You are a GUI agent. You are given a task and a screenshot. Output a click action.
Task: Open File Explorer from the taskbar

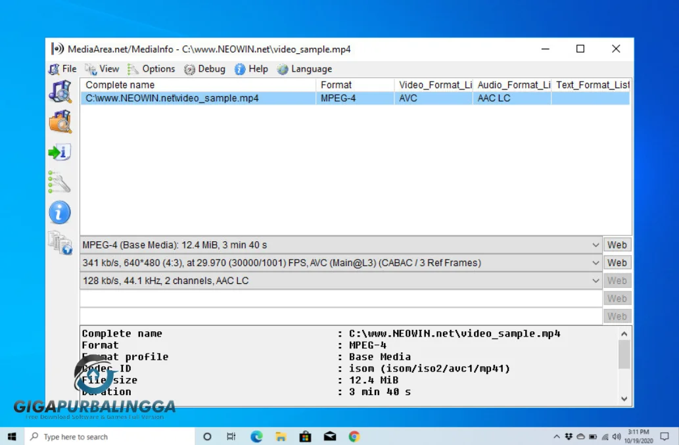pos(281,436)
